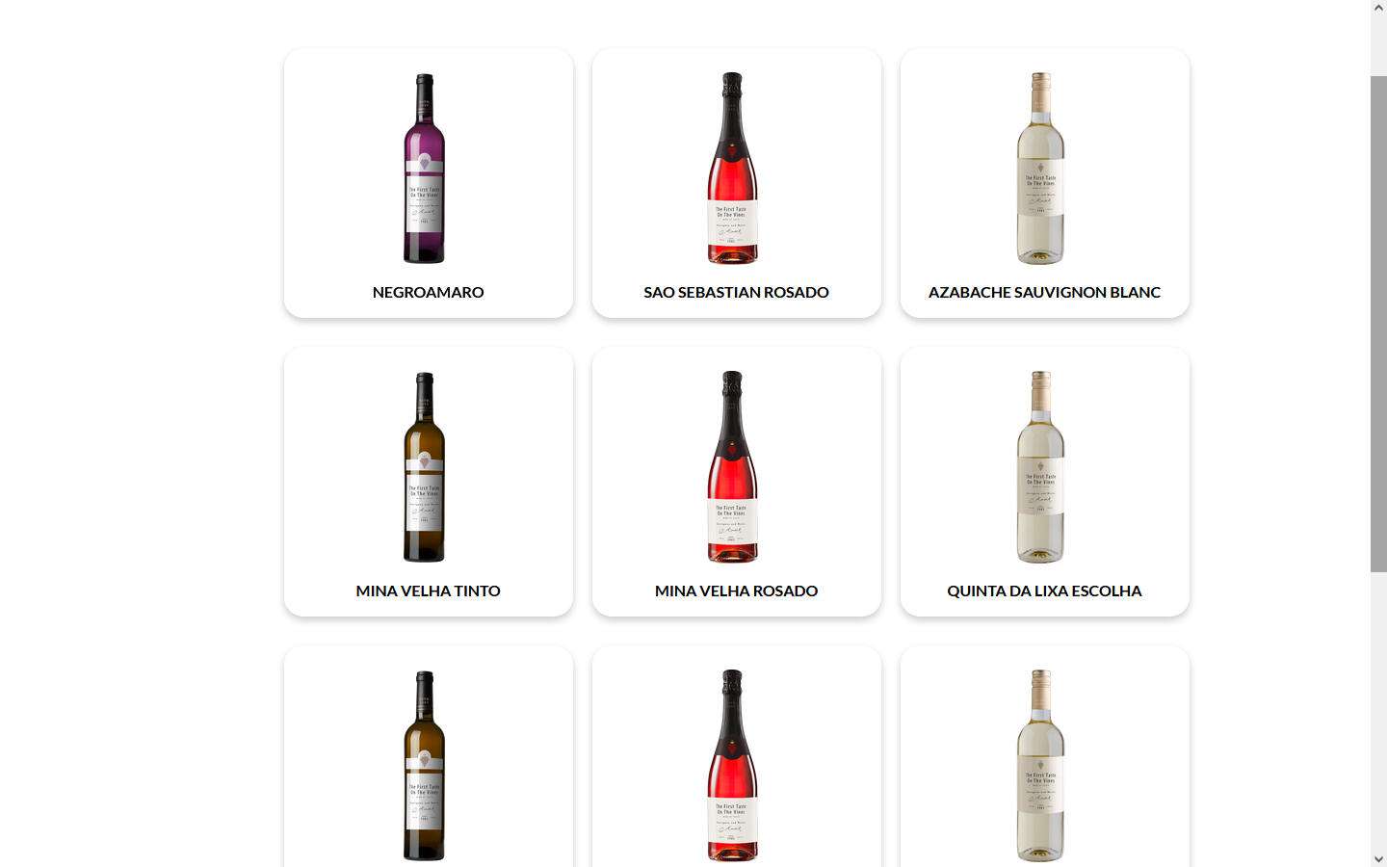Click the vertical scrollbar thumb
Screen dimensions: 1387x867
pyautogui.click(x=1378, y=324)
